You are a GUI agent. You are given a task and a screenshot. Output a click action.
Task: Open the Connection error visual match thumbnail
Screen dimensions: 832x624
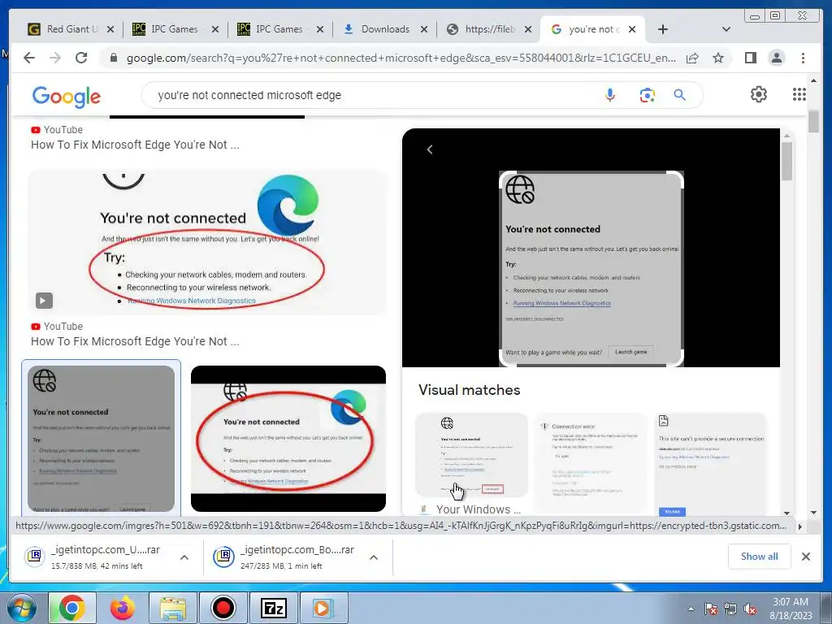pyautogui.click(x=591, y=461)
